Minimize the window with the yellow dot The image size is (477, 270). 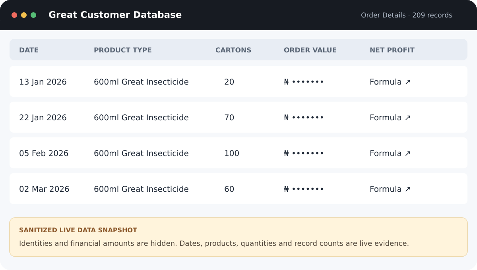(x=24, y=15)
